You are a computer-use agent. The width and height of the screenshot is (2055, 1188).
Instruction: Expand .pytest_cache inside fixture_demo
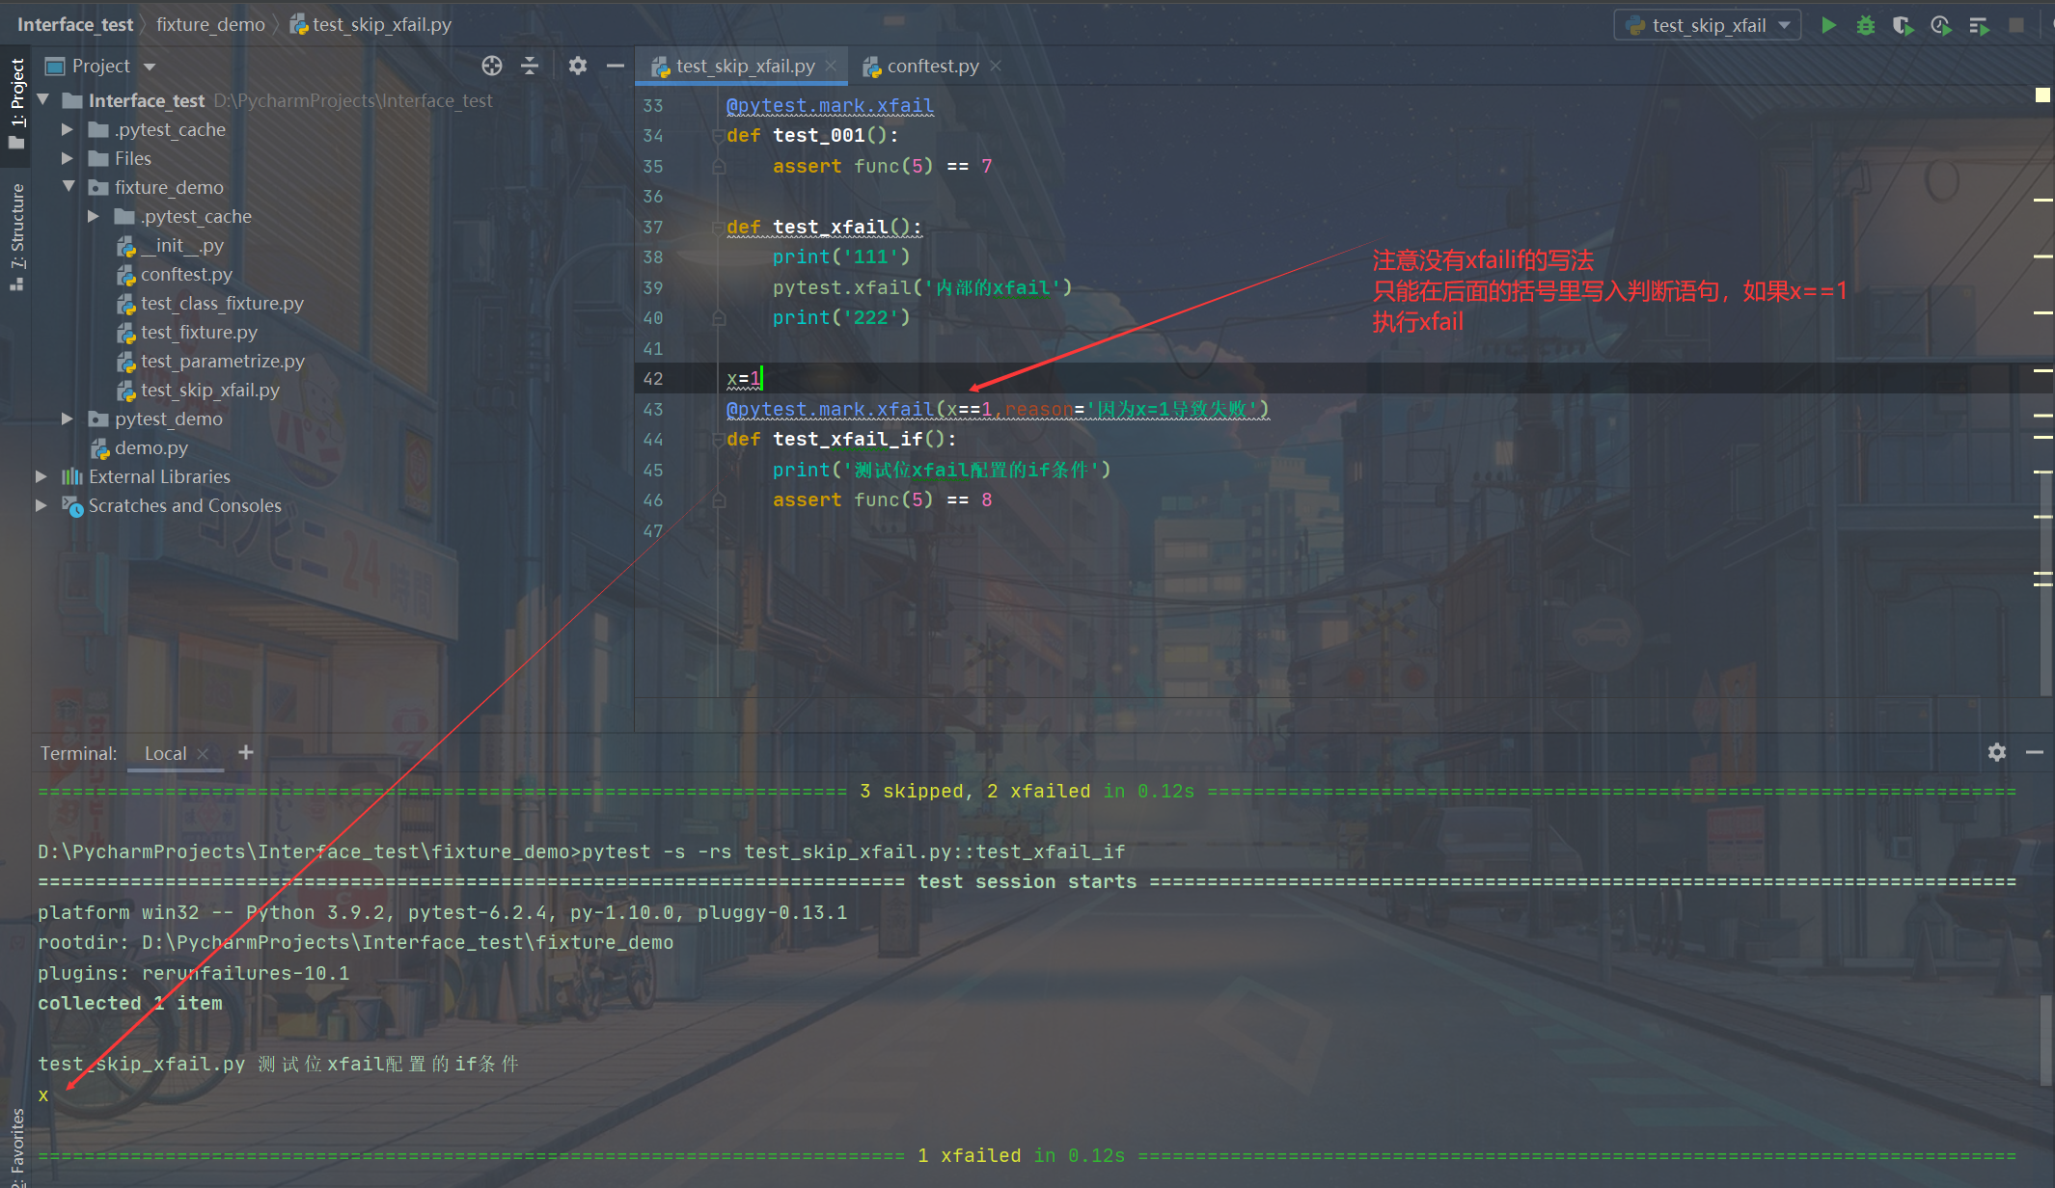[x=94, y=216]
